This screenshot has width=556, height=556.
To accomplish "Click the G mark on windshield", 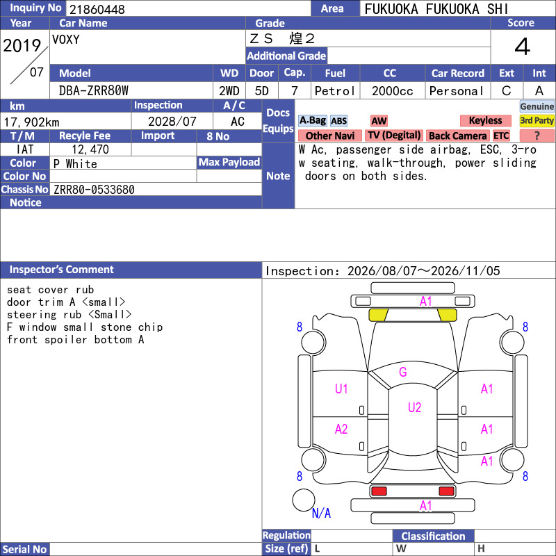I will coord(403,372).
